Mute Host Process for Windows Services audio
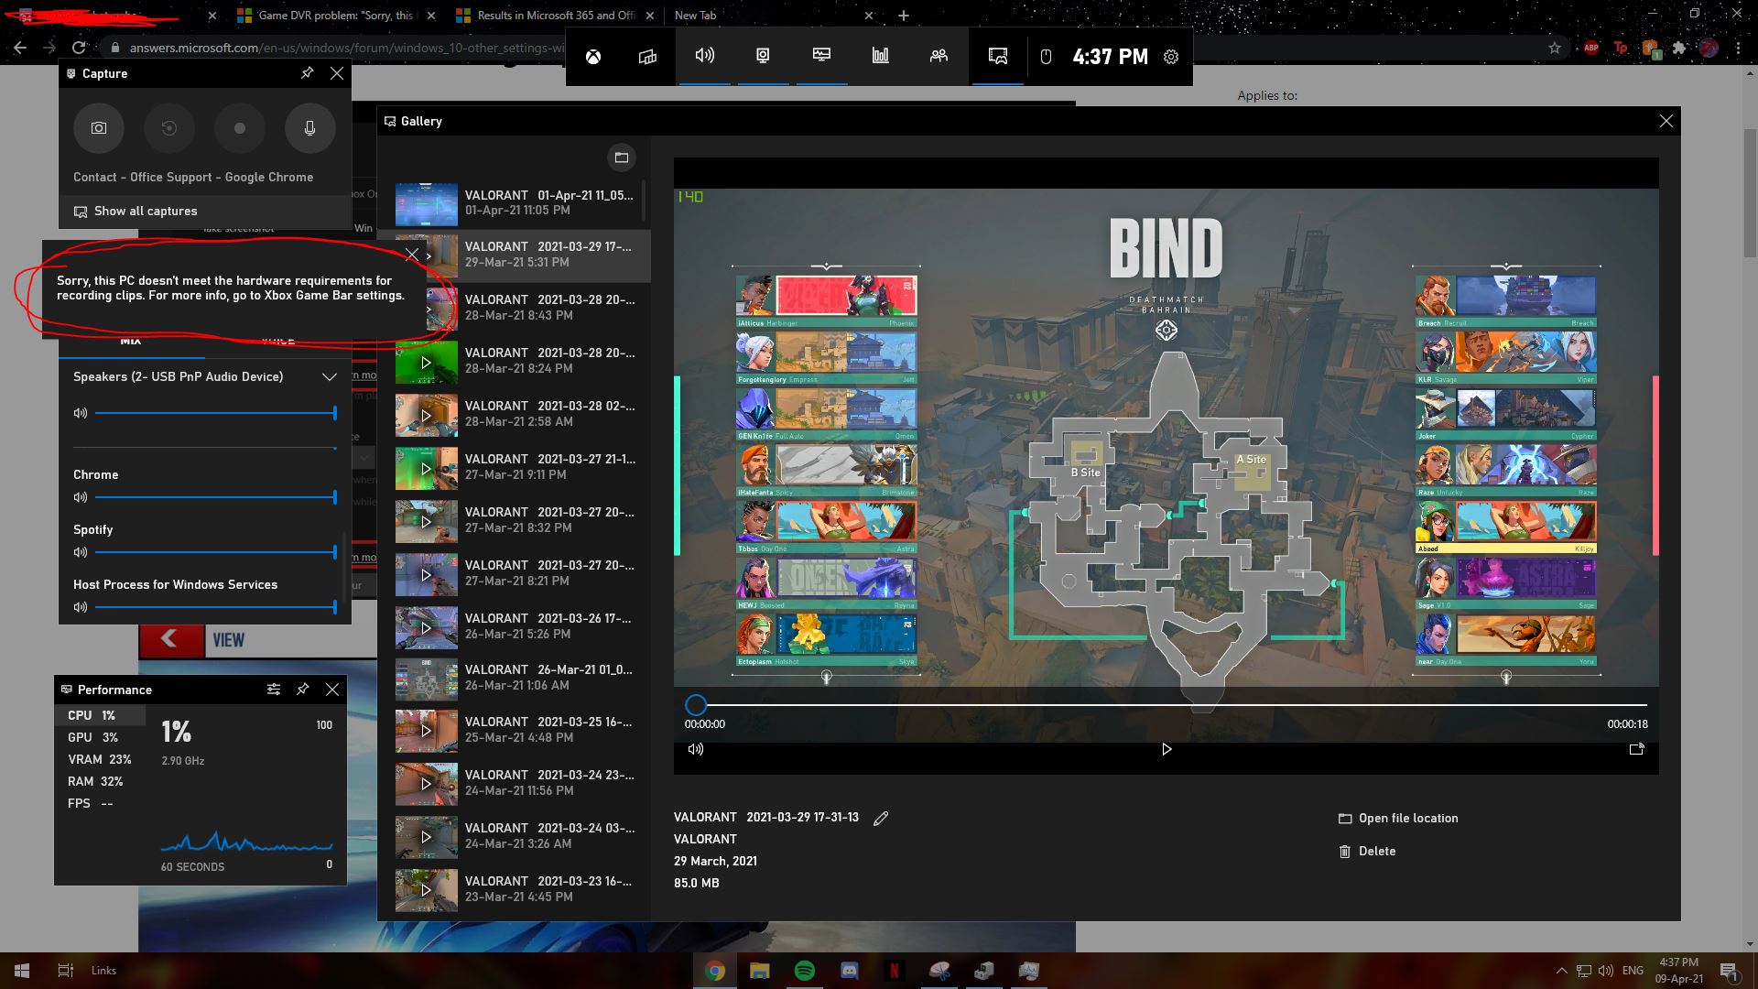The width and height of the screenshot is (1758, 989). click(x=81, y=607)
